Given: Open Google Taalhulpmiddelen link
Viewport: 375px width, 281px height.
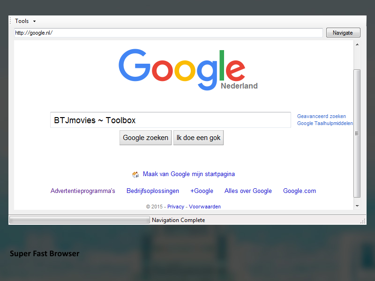Looking at the screenshot, I should pyautogui.click(x=325, y=123).
